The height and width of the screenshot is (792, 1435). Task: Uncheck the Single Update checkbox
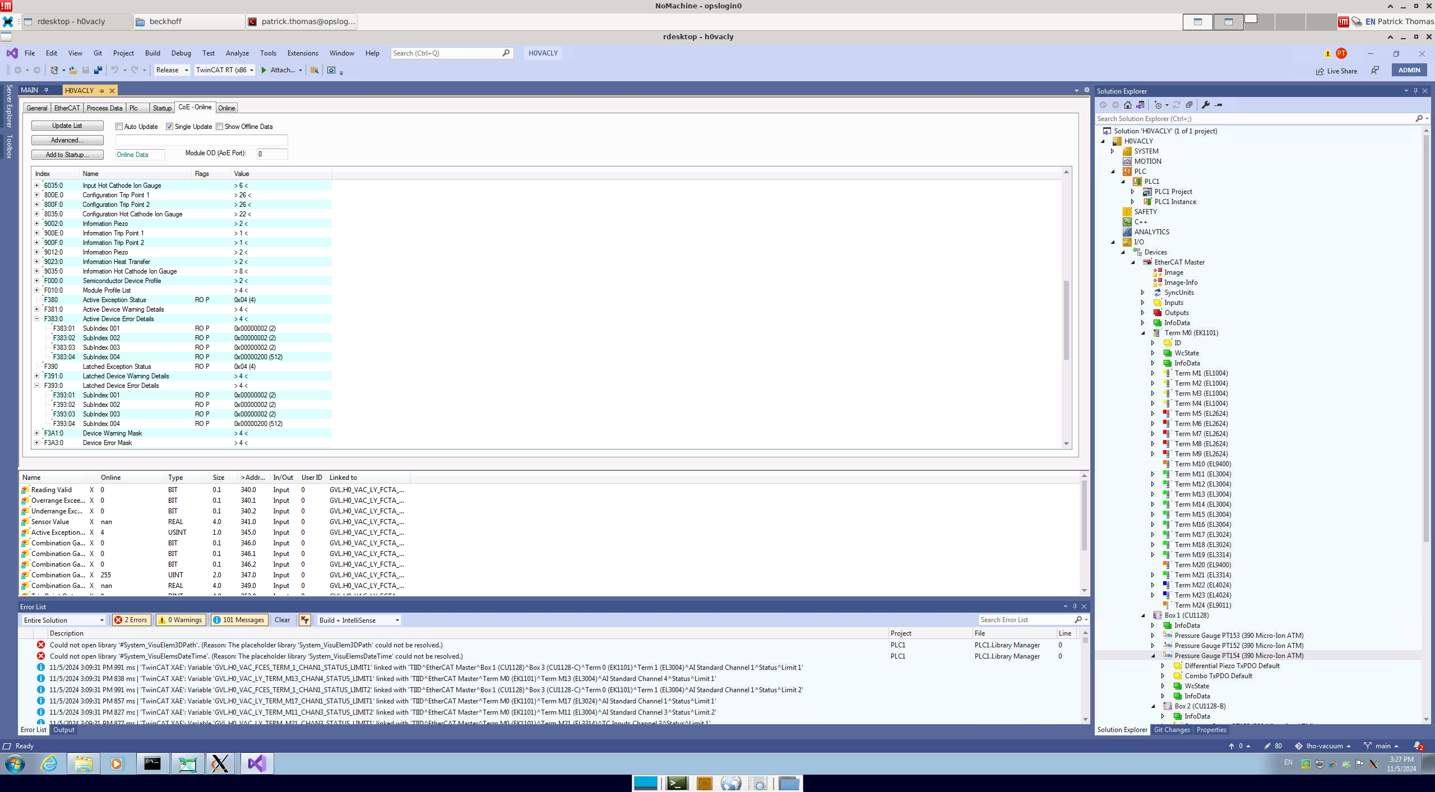point(169,127)
